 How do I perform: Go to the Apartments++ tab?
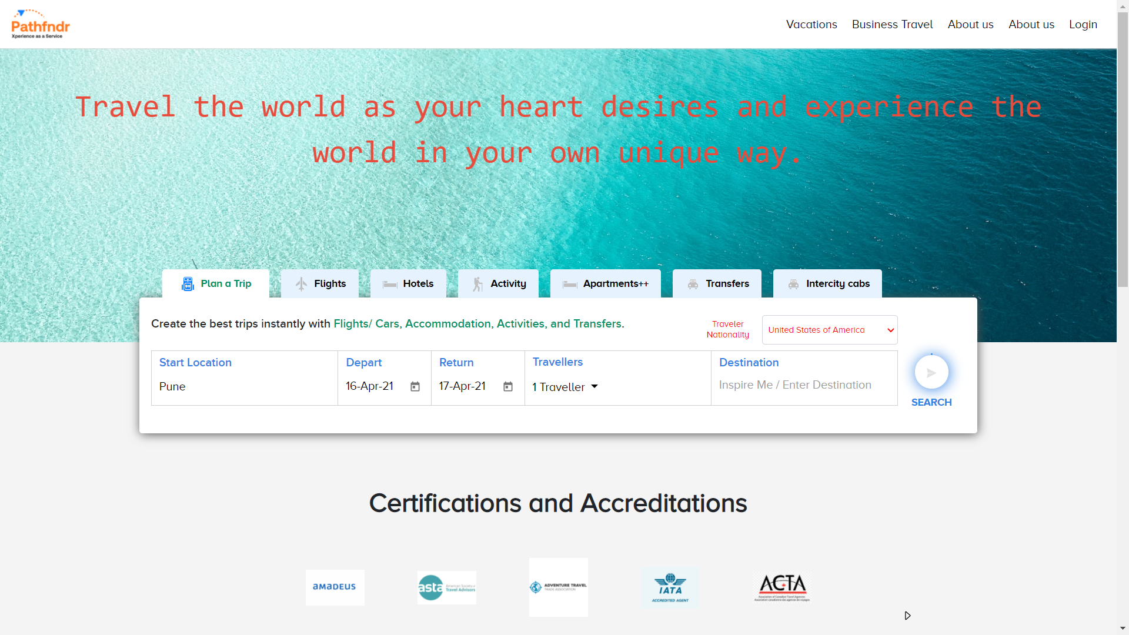(x=605, y=284)
